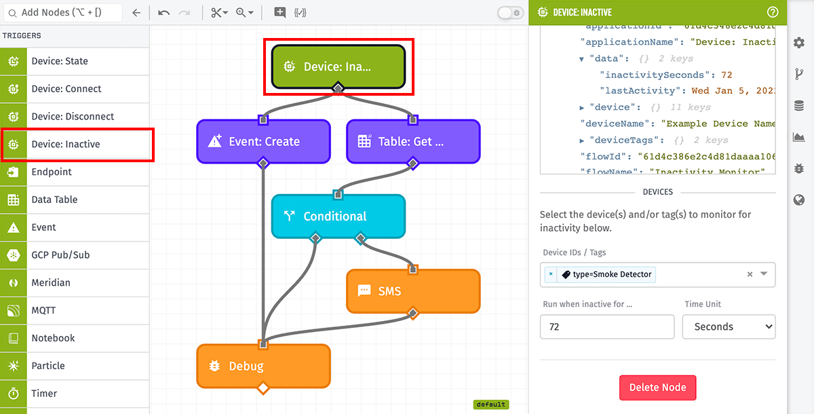Open the debug bug panel tab
Screen dimensions: 814x414
click(799, 168)
